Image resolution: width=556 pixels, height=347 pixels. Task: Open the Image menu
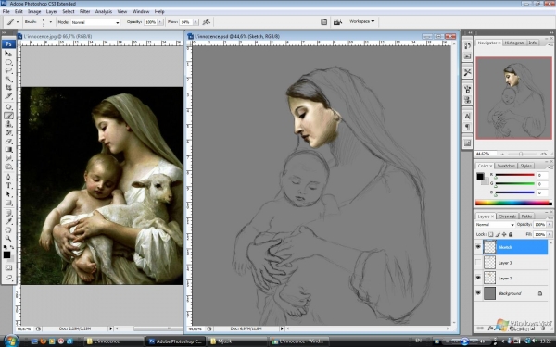34,11
